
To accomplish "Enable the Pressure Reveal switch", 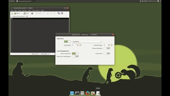I will click(x=107, y=48).
